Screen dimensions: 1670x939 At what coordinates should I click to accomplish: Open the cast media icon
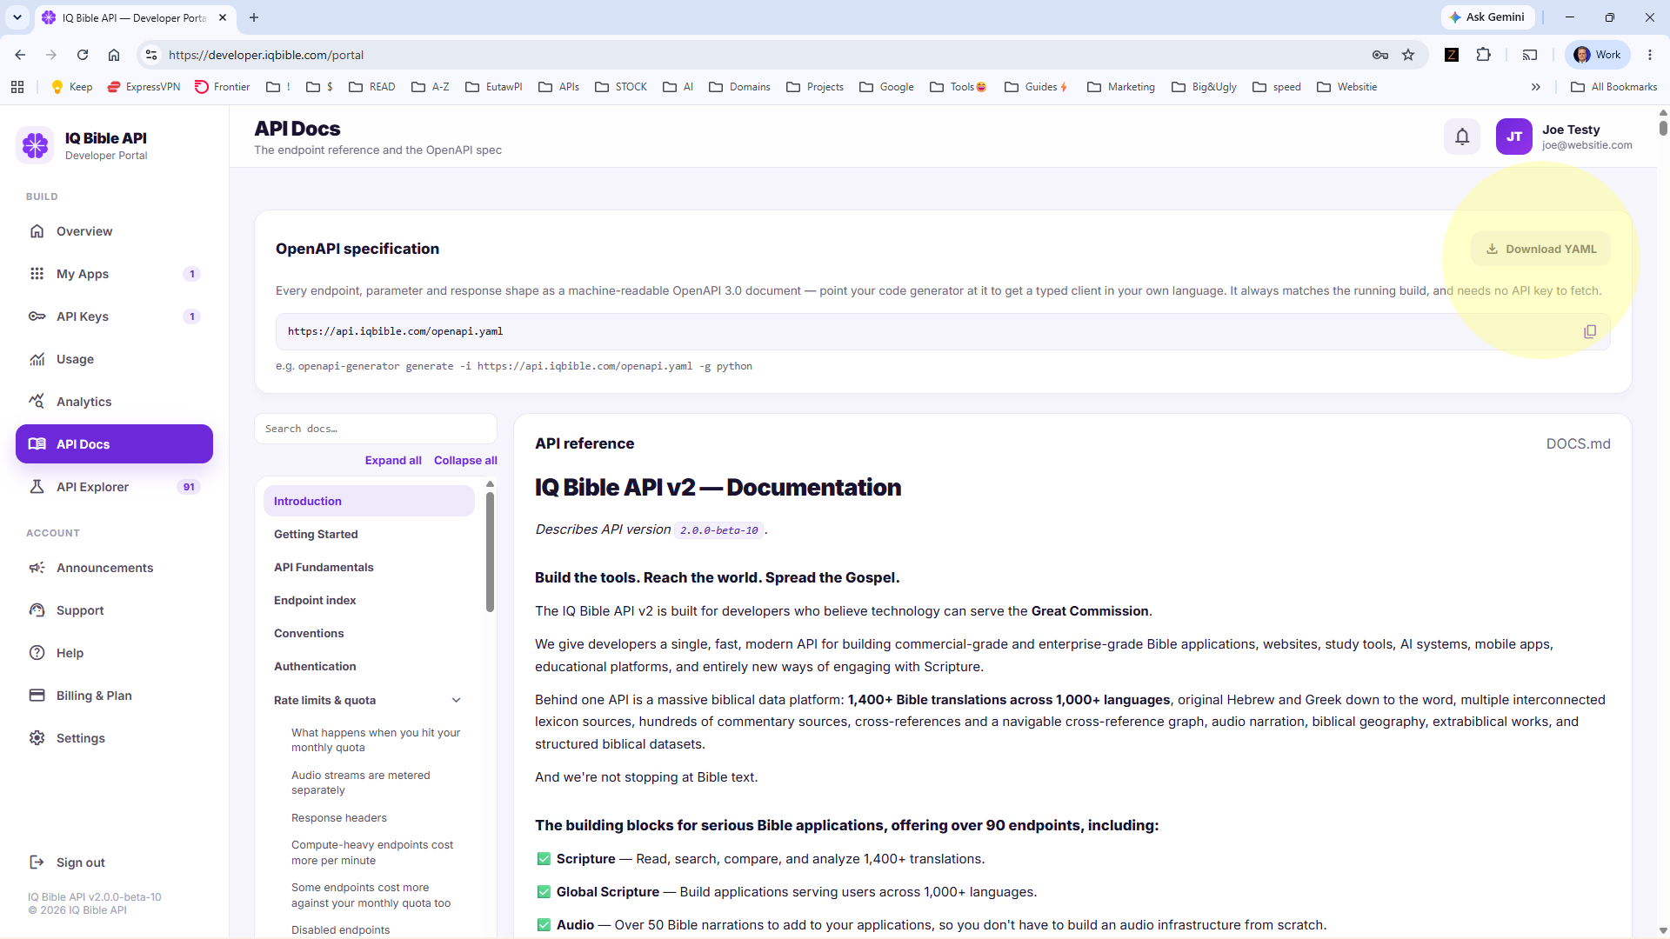tap(1530, 55)
